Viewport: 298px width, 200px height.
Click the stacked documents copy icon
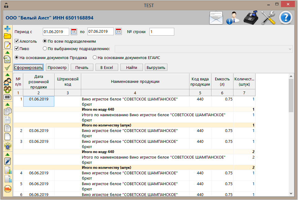8,111
